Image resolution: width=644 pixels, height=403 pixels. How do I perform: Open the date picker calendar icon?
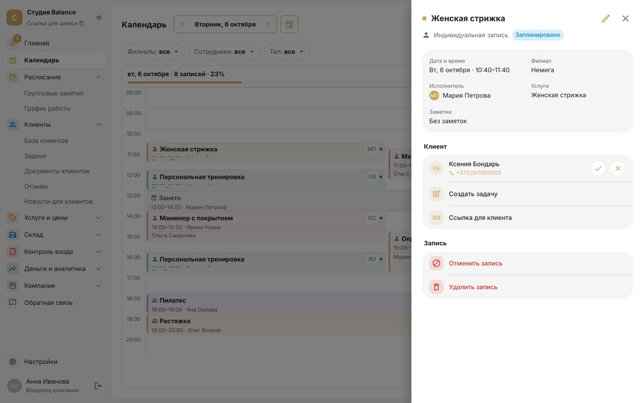(289, 24)
